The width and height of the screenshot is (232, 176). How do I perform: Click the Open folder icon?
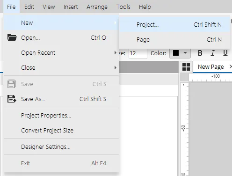pos(12,37)
